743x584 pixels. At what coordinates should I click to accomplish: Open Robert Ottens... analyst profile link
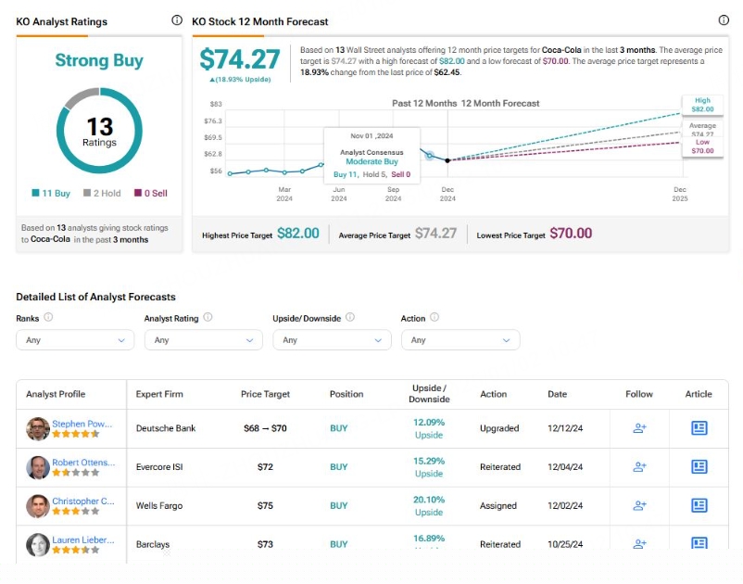pos(83,463)
